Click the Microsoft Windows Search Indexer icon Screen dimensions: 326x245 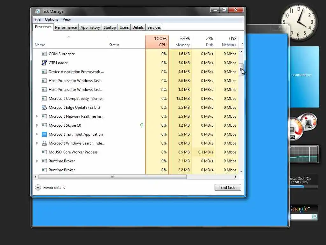click(x=44, y=143)
